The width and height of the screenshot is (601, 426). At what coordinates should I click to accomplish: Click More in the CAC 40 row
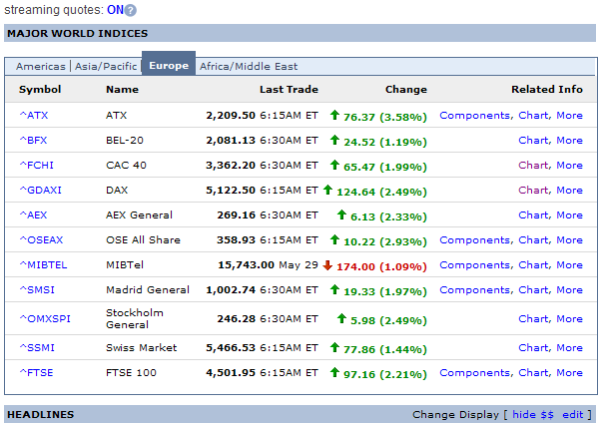tap(570, 166)
